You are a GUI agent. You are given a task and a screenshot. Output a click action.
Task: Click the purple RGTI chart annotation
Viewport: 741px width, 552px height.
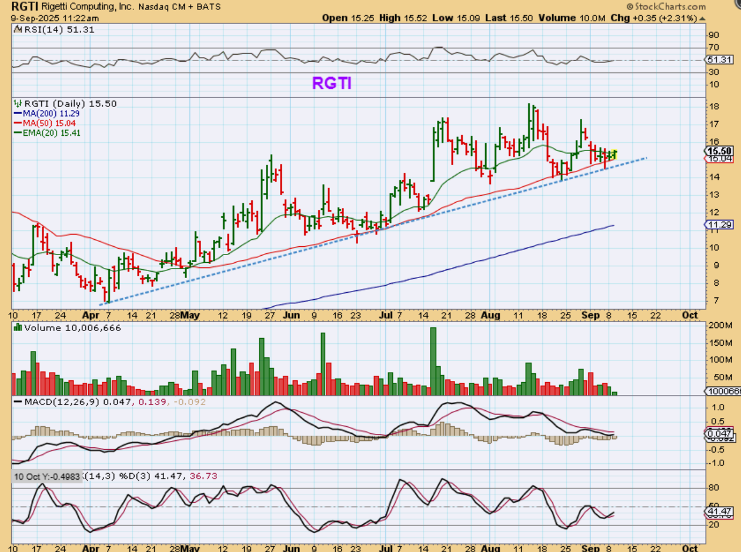click(x=332, y=83)
